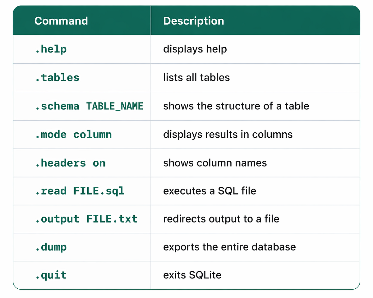Select the .output FILE.txt command
The width and height of the screenshot is (373, 298).
(86, 219)
